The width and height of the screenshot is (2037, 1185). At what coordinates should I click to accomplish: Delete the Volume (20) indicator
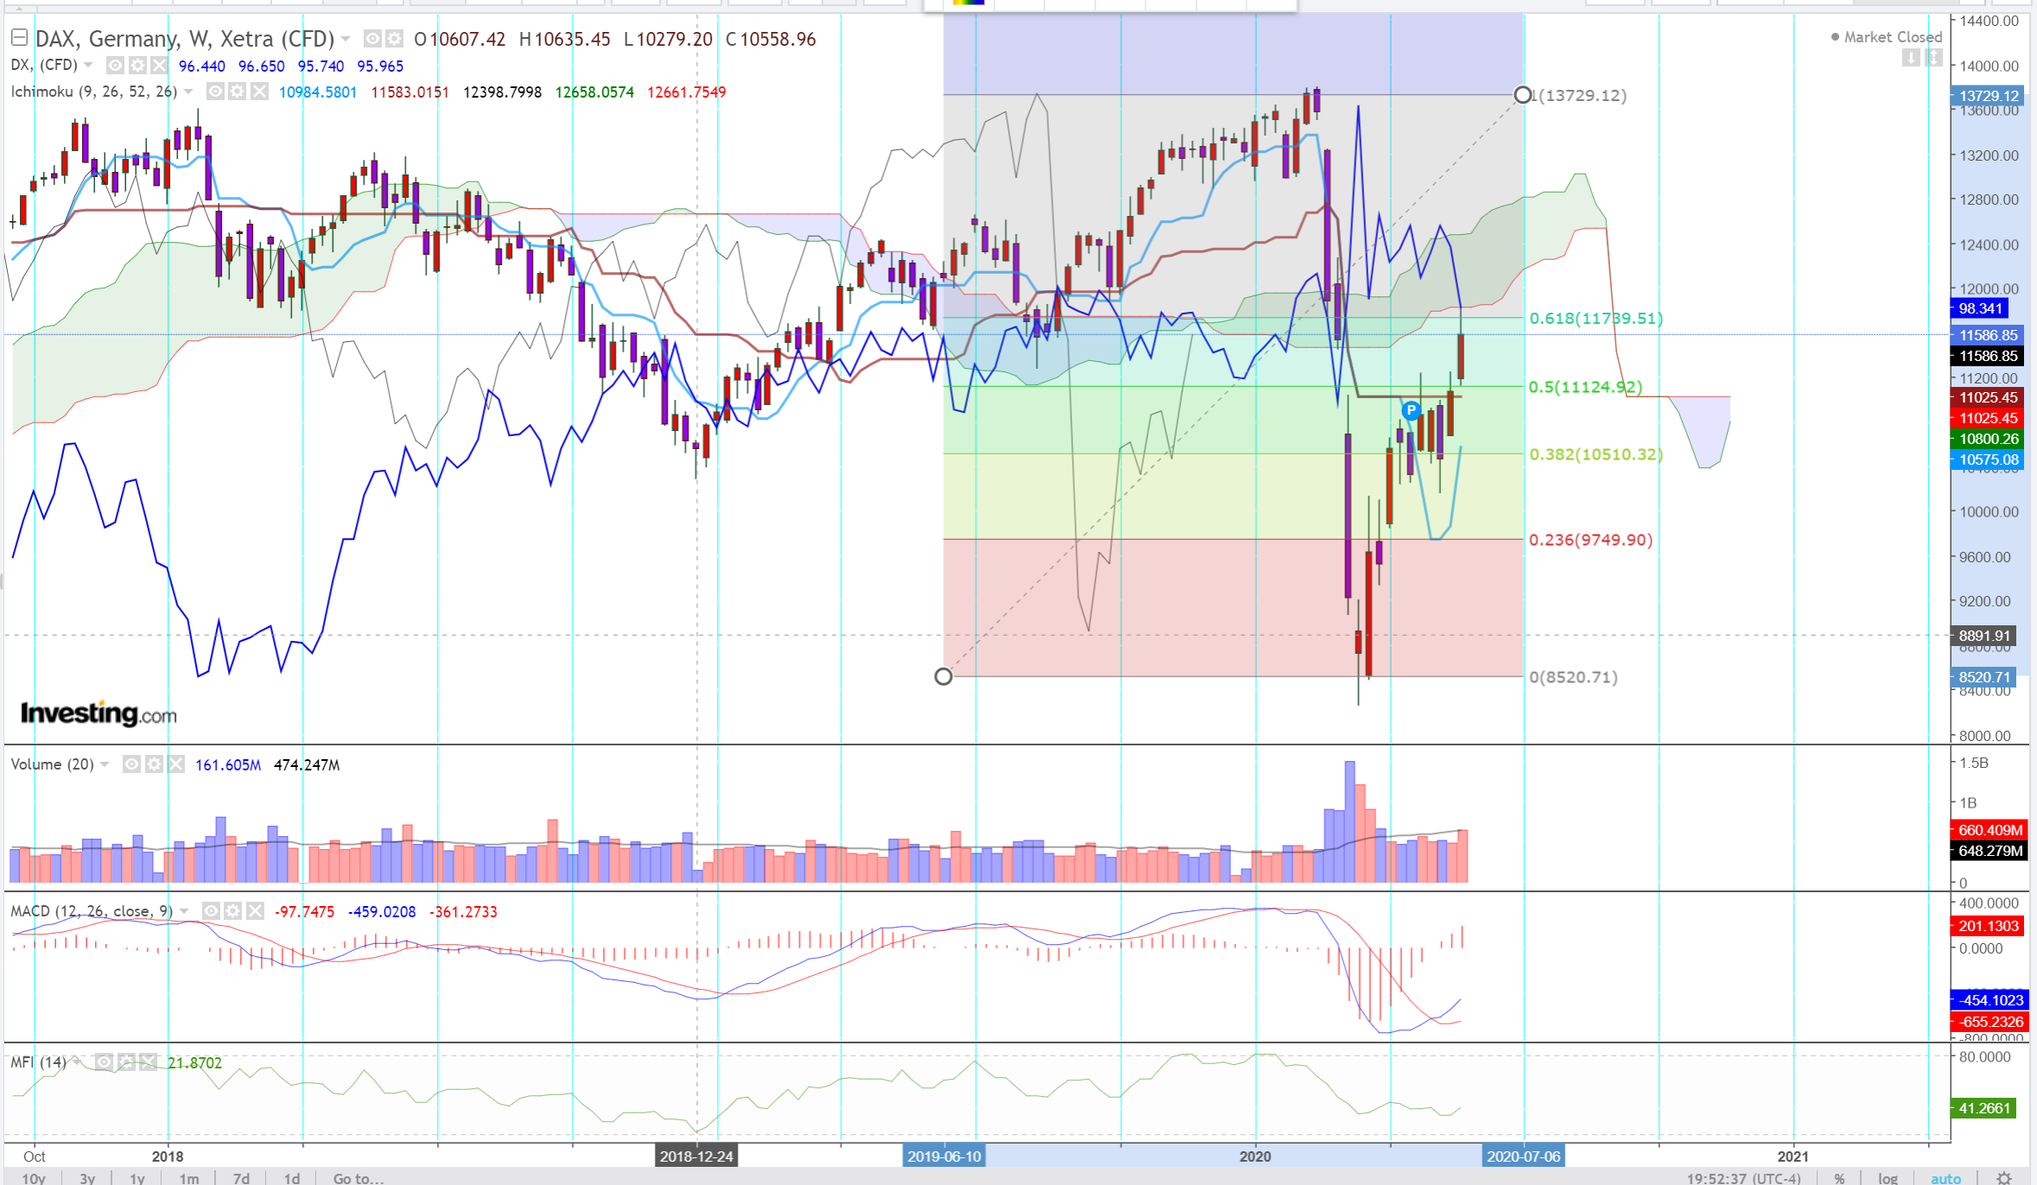[176, 764]
